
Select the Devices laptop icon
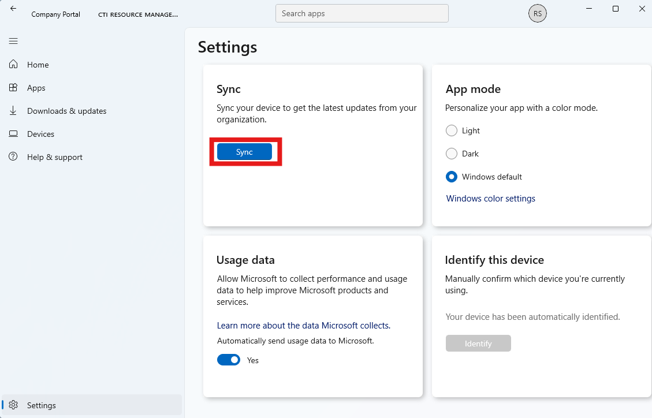[x=13, y=134]
